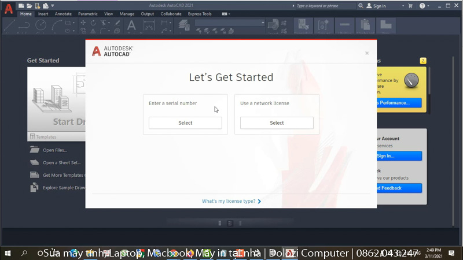Select the Text tool large A icon
The image size is (463, 260).
tap(131, 25)
